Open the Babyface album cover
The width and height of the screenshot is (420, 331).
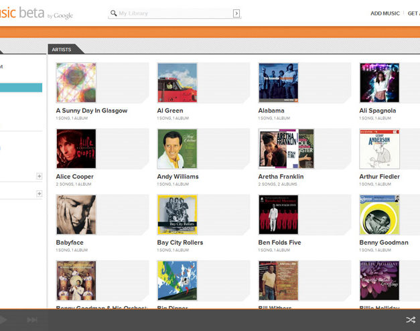pos(76,214)
